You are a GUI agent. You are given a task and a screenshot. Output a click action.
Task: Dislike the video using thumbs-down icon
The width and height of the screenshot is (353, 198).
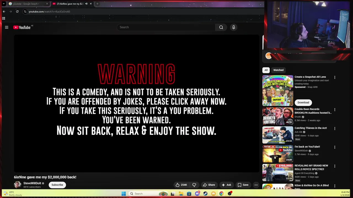pyautogui.click(x=194, y=185)
